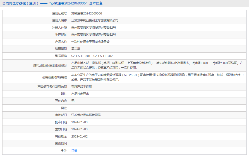Select the structure description starting 产品由插入部
The width and height of the screenshot is (249, 157).
(157, 65)
